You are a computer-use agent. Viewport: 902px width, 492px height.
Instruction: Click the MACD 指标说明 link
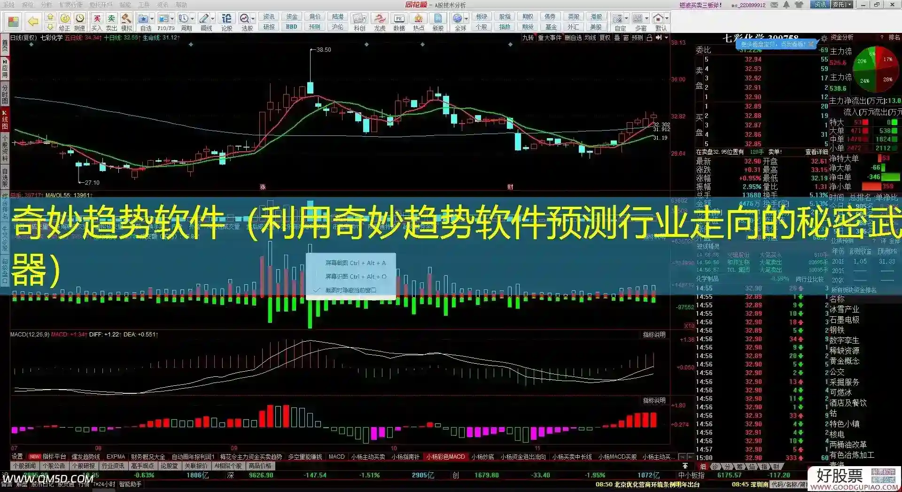pyautogui.click(x=654, y=334)
